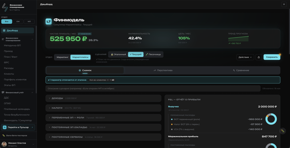Click the lock icon button beside Действия
Viewport: 290px width, 148px height.
point(258,57)
